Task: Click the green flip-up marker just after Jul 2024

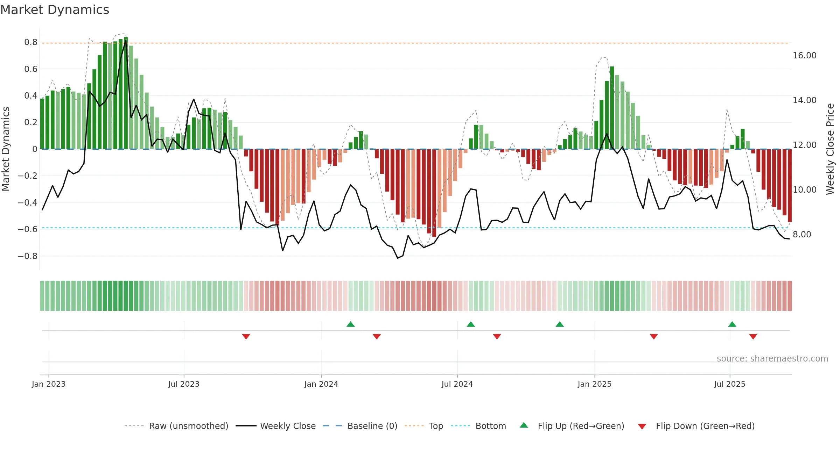Action: 471,324
